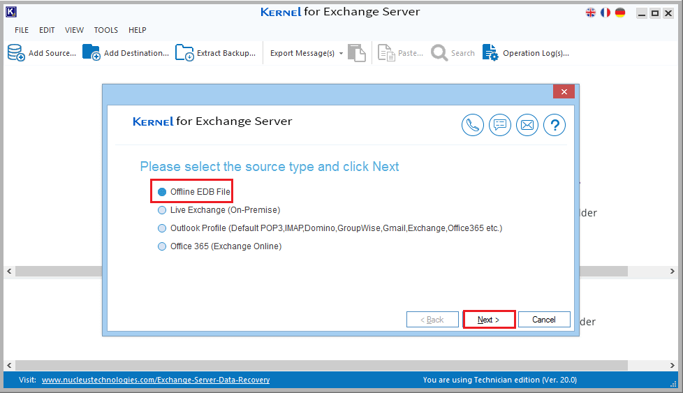Minimize the Kernel application window

[x=641, y=13]
